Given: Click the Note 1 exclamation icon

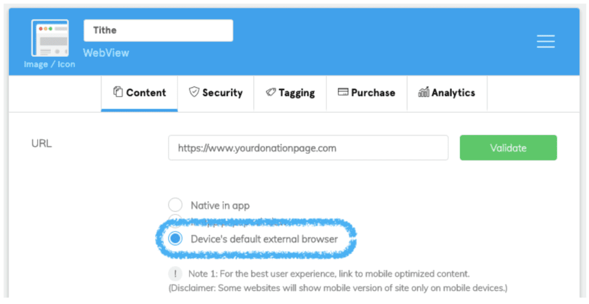Looking at the screenshot, I should [175, 274].
